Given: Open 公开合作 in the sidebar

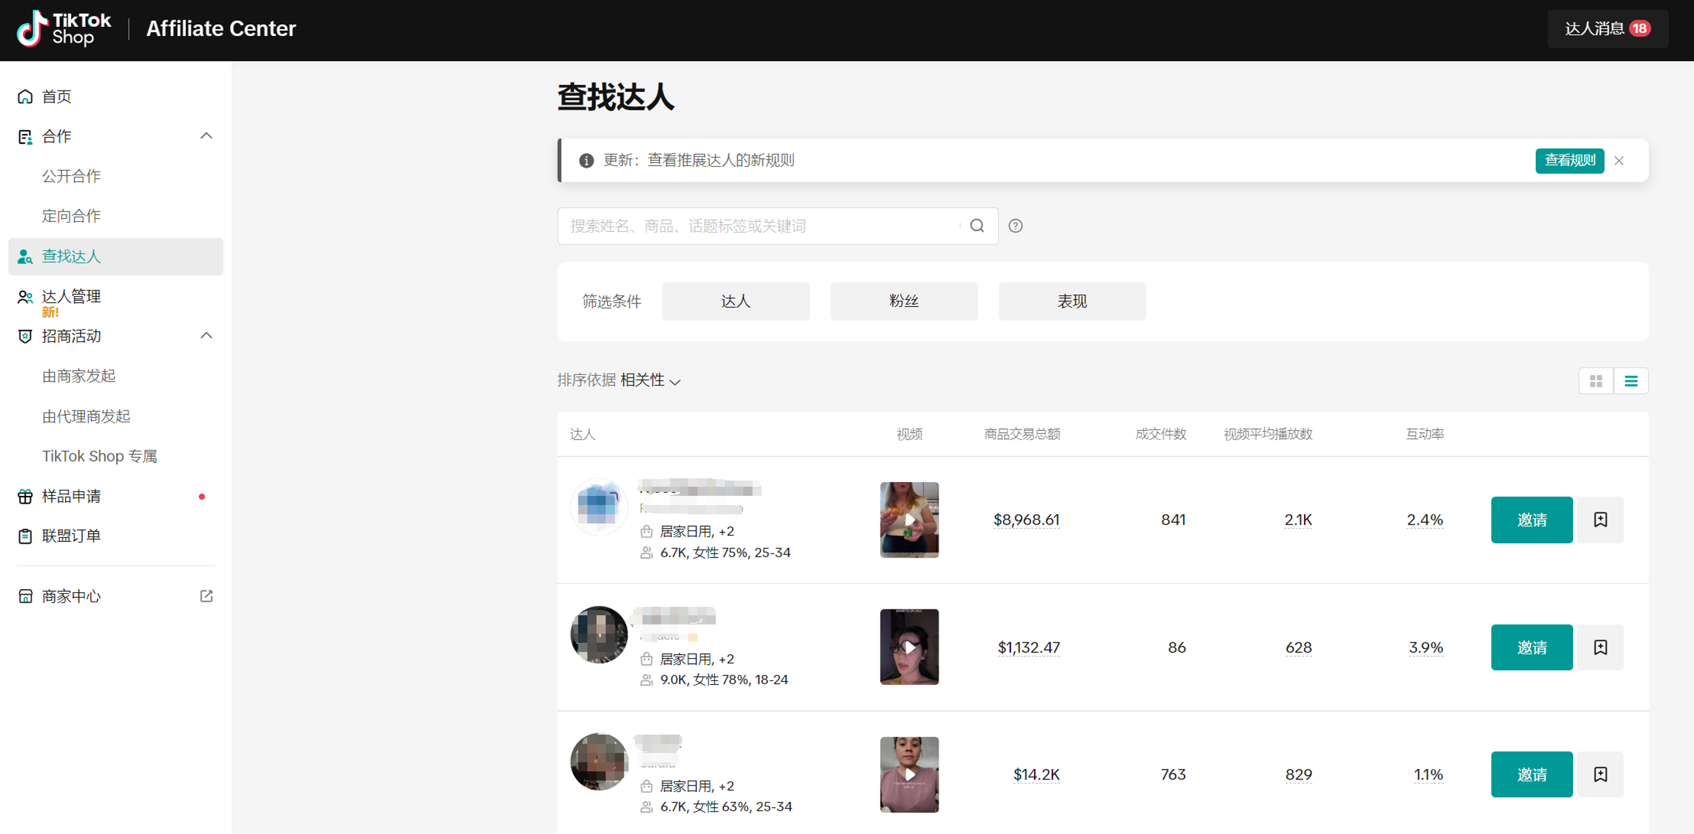Looking at the screenshot, I should (x=72, y=176).
